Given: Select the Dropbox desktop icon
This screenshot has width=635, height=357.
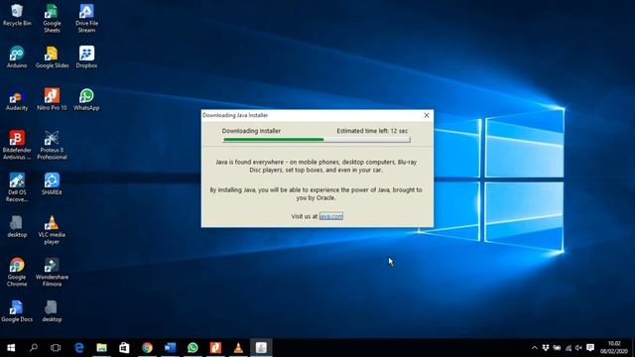Looking at the screenshot, I should (86, 58).
